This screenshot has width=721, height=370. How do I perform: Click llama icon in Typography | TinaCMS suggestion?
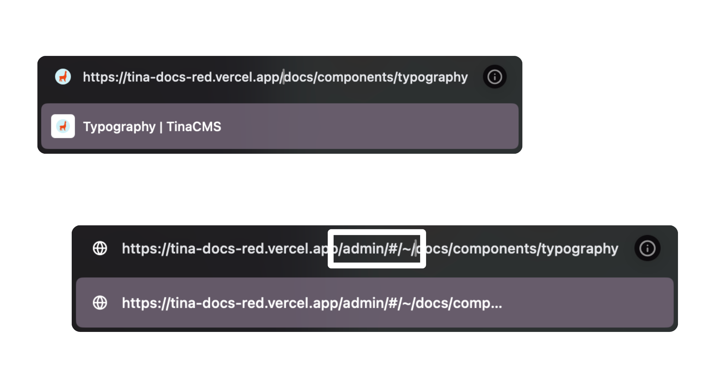tap(63, 126)
